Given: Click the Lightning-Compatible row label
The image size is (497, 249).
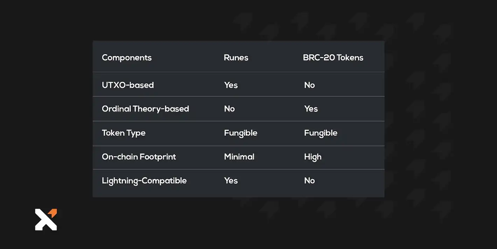Looking at the screenshot, I should (x=144, y=181).
